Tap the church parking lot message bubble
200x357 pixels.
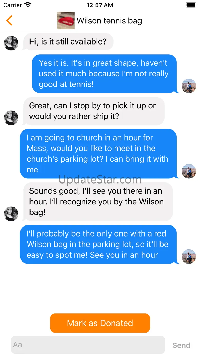[x=98, y=154]
